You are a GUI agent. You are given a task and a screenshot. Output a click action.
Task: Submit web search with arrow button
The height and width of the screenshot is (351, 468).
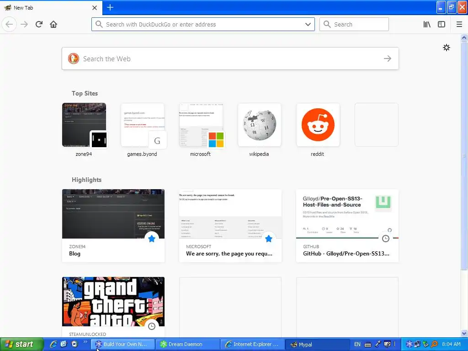point(388,58)
